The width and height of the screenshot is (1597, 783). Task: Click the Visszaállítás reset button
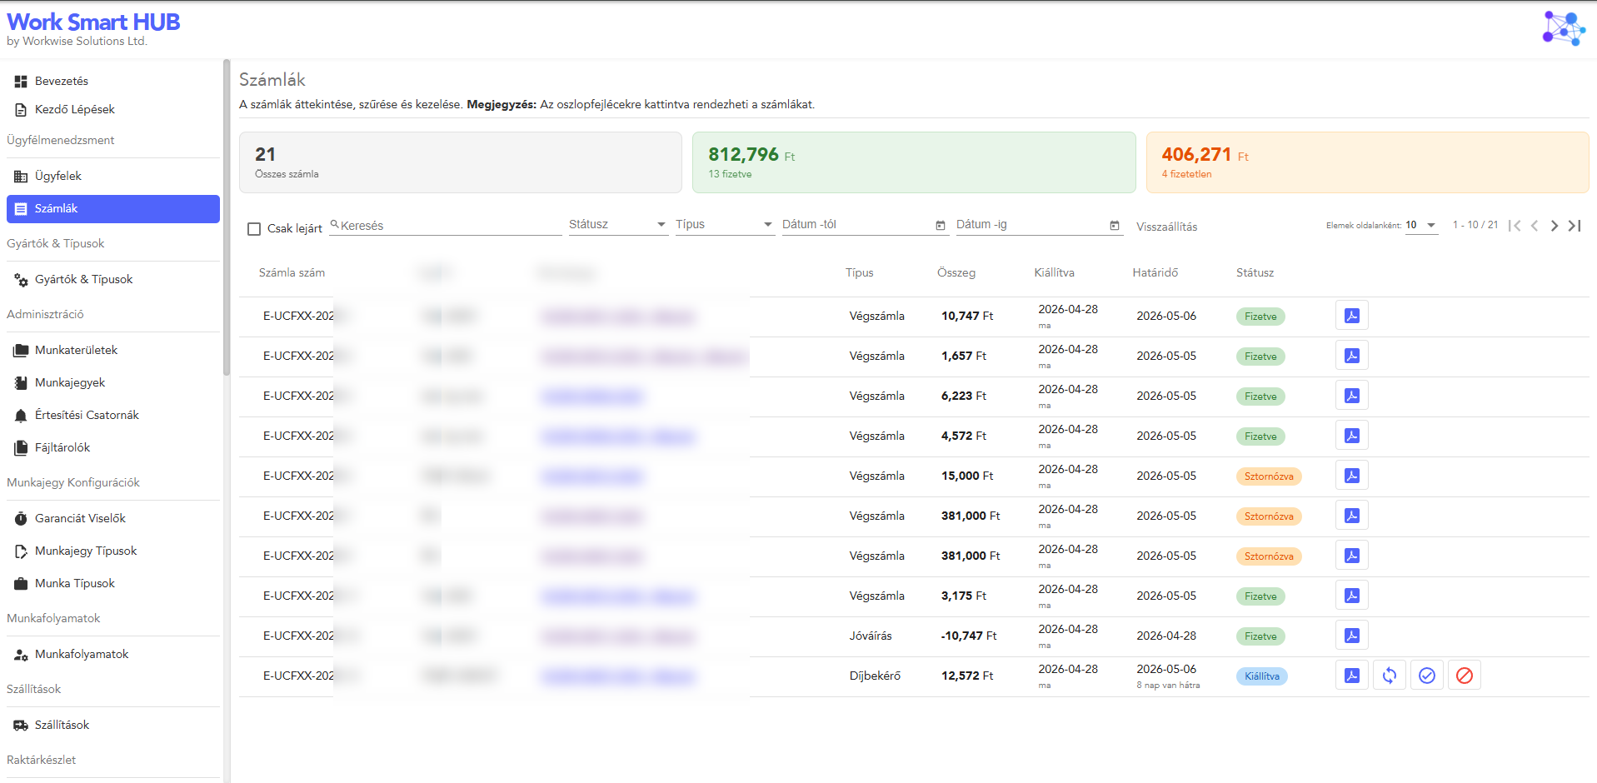coord(1166,227)
